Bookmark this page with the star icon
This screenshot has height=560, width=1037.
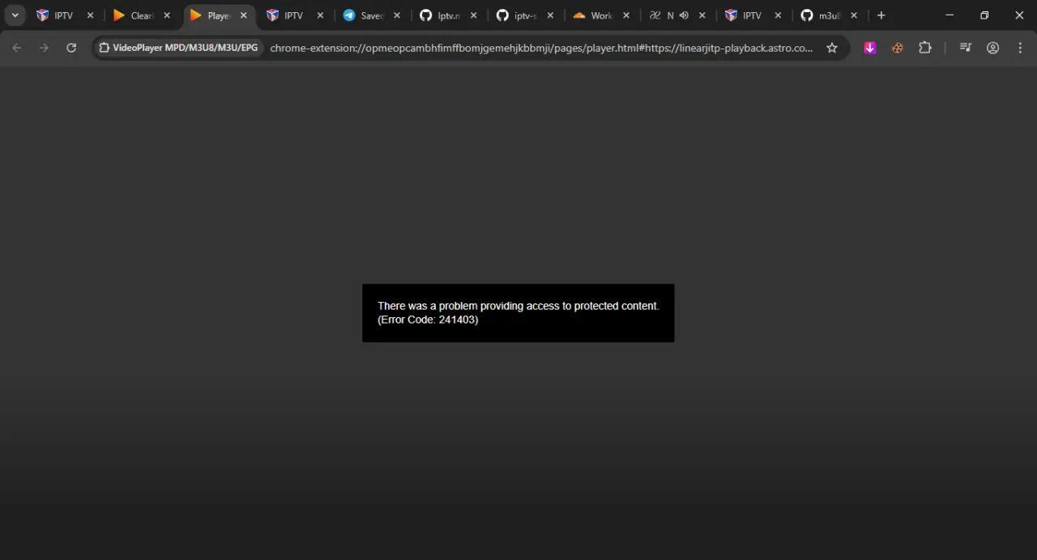(832, 48)
